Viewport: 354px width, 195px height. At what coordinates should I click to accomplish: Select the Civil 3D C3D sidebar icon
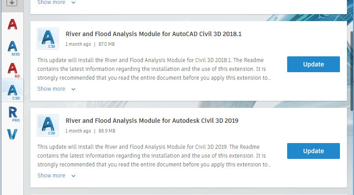[x=12, y=91]
